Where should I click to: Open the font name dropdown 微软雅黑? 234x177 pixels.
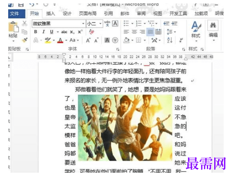click(83, 24)
